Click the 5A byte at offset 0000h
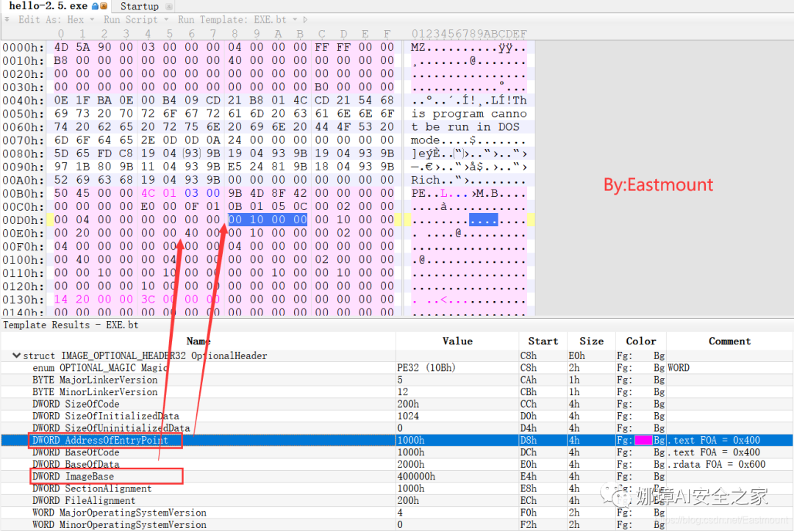Image resolution: width=794 pixels, height=531 pixels. 82,47
